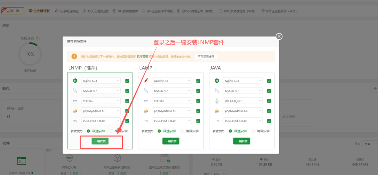The width and height of the screenshot is (378, 175).
Task: Click the Pure-Ftpd FTP icon in LNMP panel
Action: (75, 121)
